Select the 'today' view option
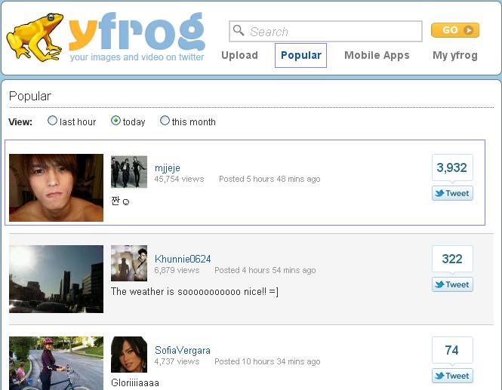The height and width of the screenshot is (390, 502). click(x=115, y=121)
